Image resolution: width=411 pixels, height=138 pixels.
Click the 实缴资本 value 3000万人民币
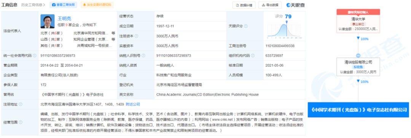[x=167, y=46]
